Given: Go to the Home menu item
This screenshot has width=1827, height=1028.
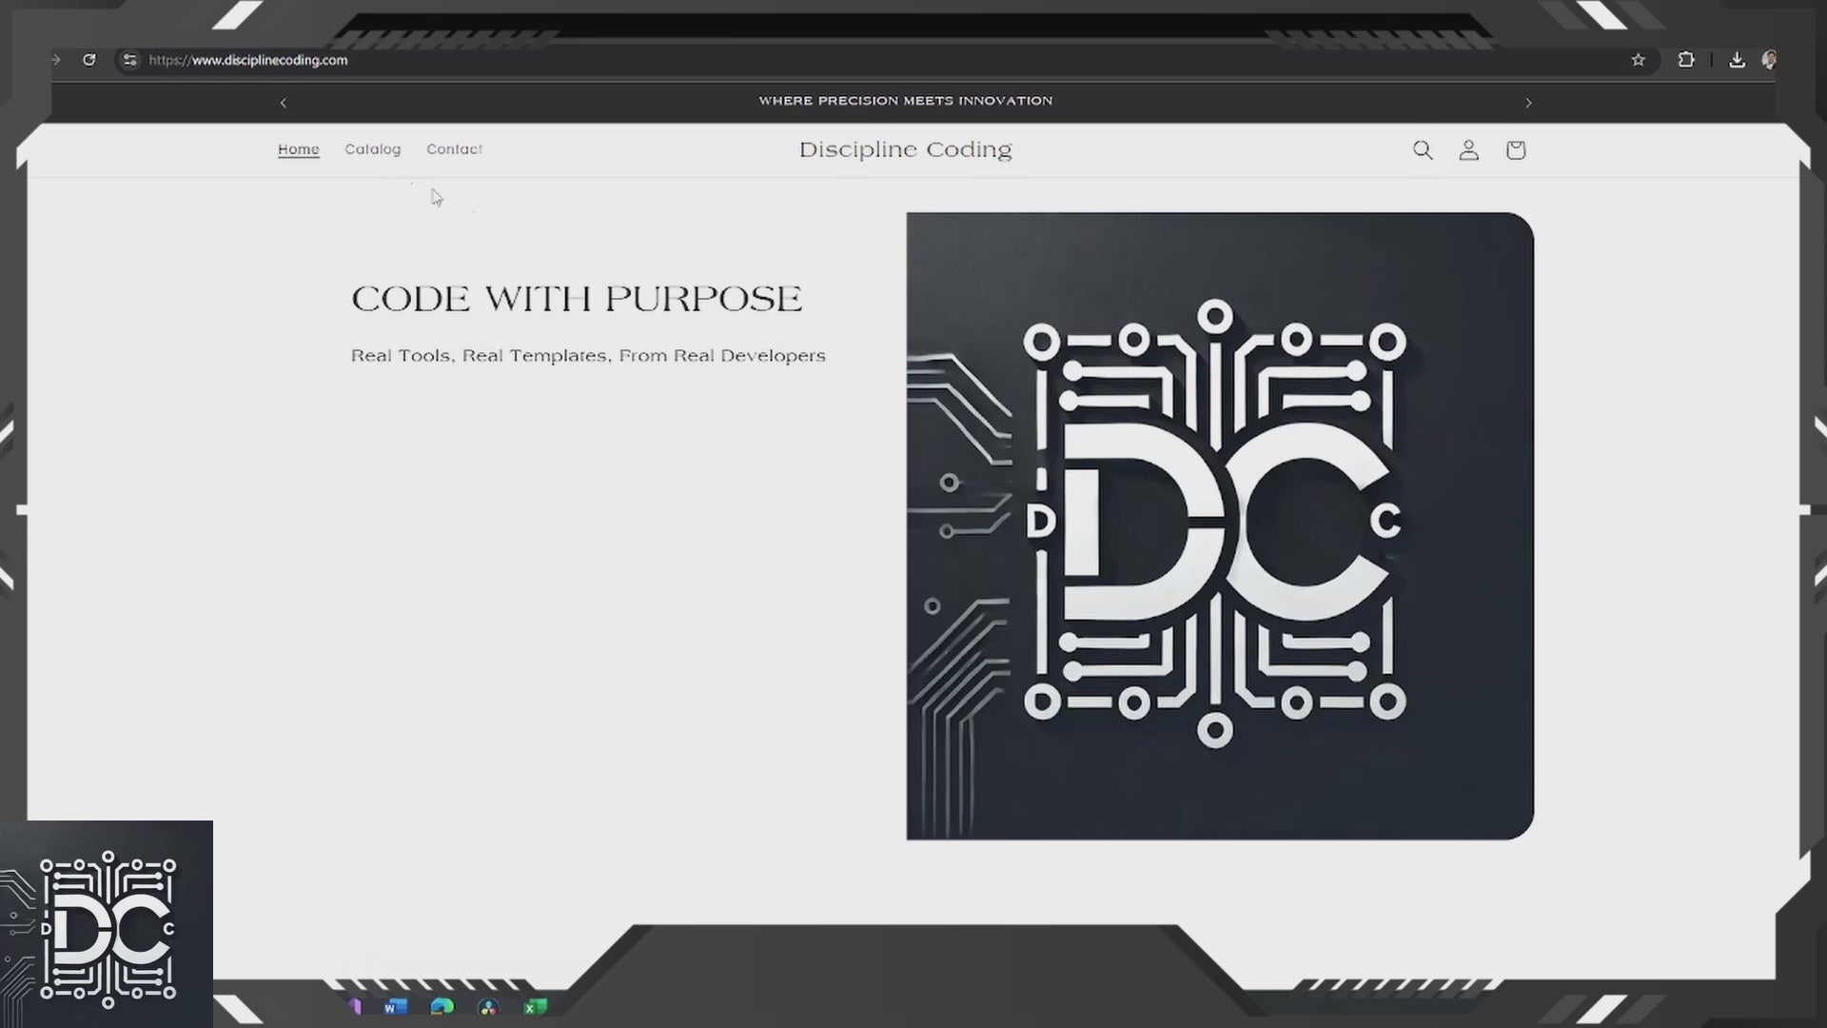Looking at the screenshot, I should [x=299, y=149].
